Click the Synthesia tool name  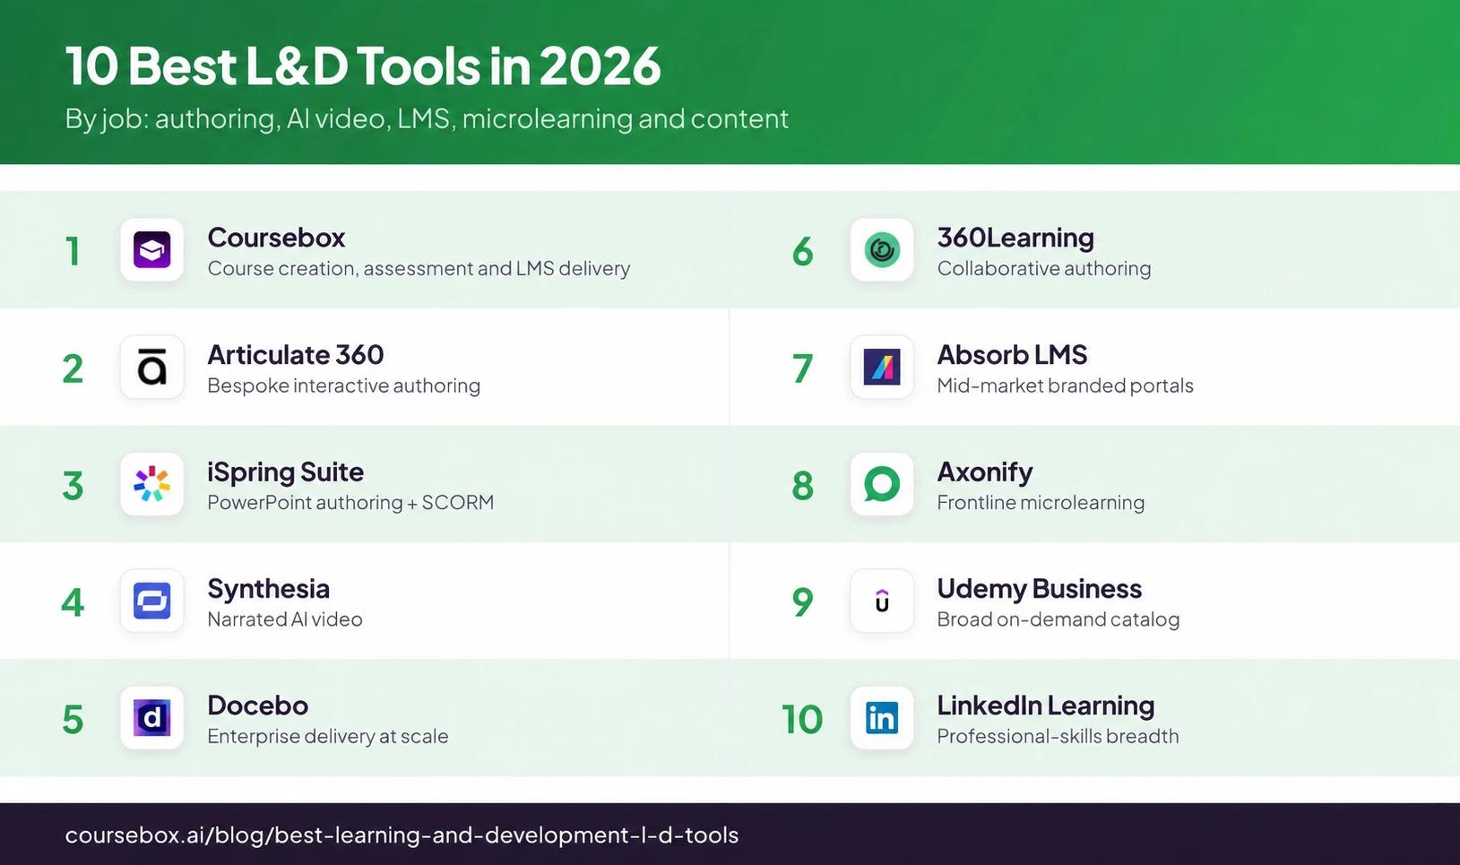point(269,589)
